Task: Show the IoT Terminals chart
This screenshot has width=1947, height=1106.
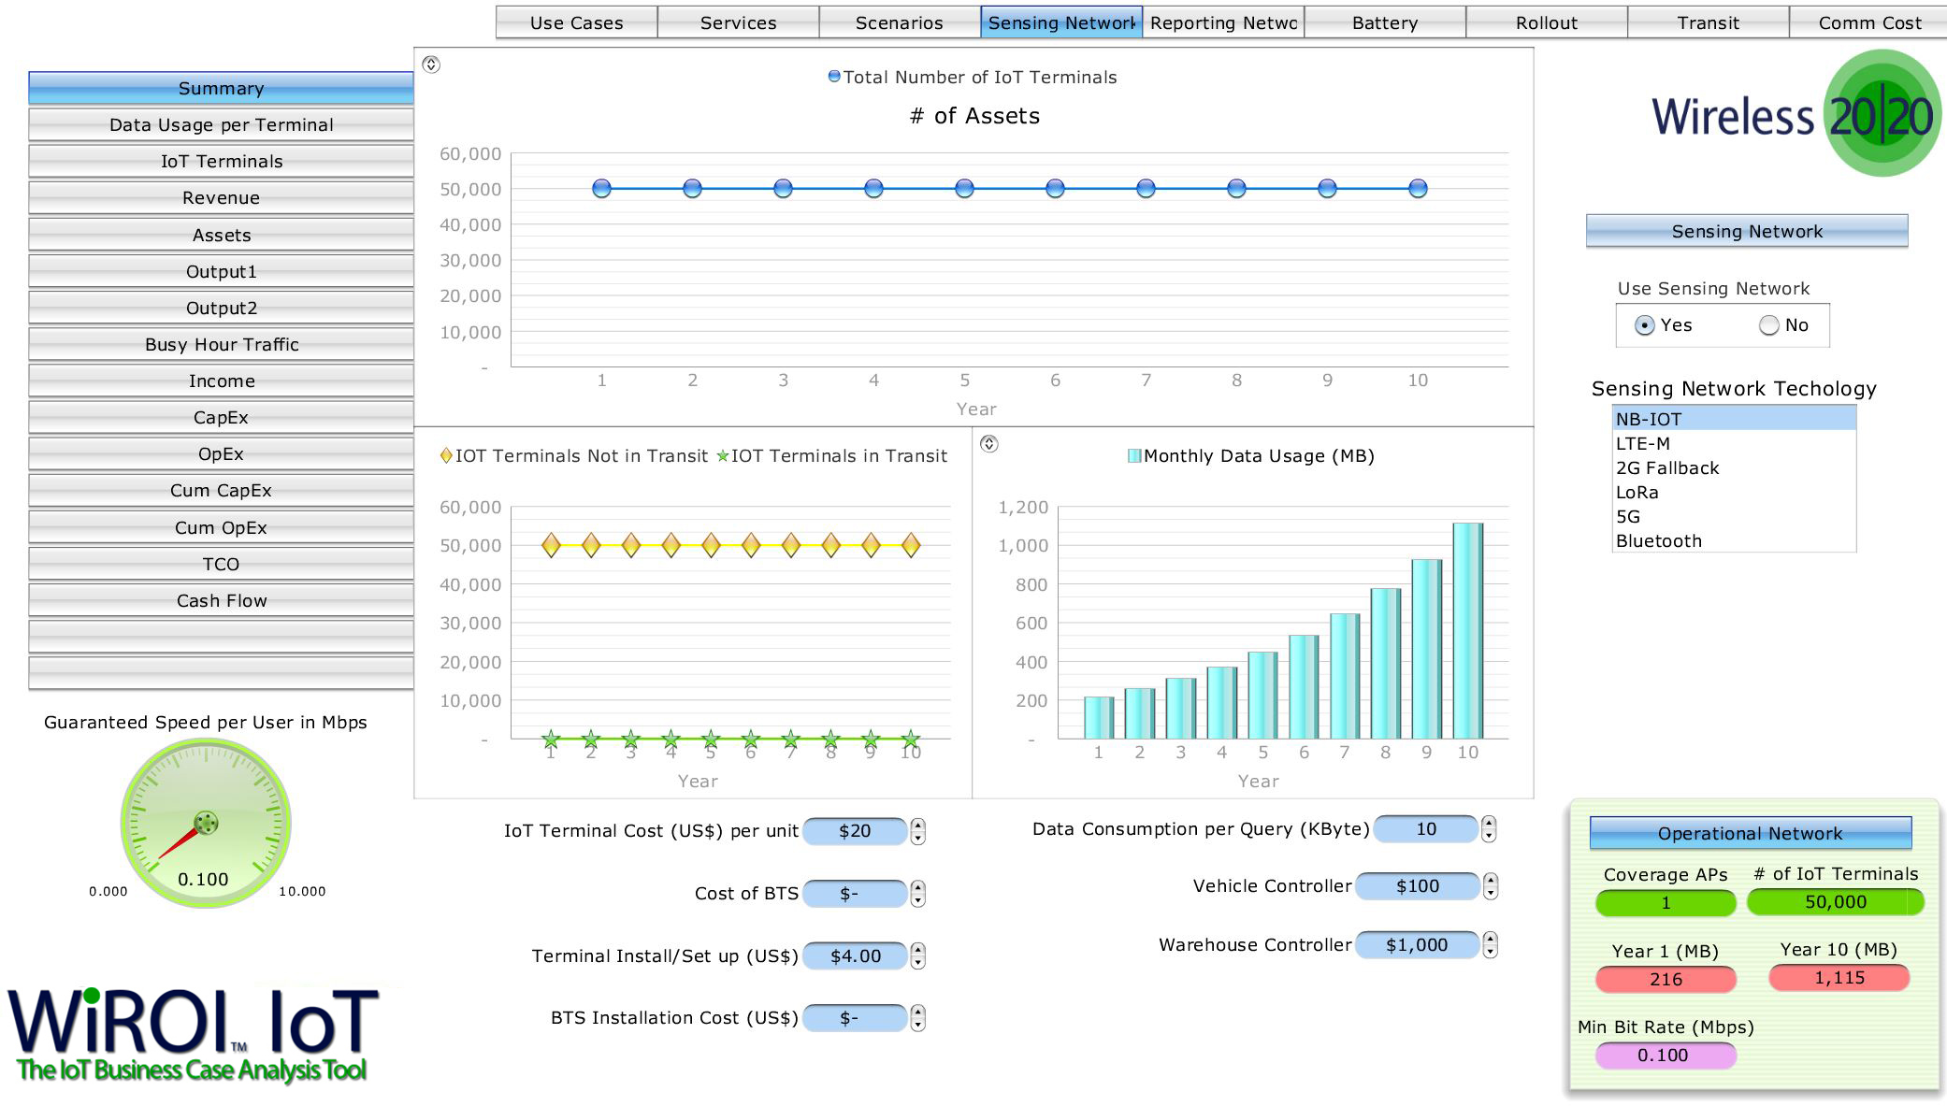Action: tap(221, 161)
